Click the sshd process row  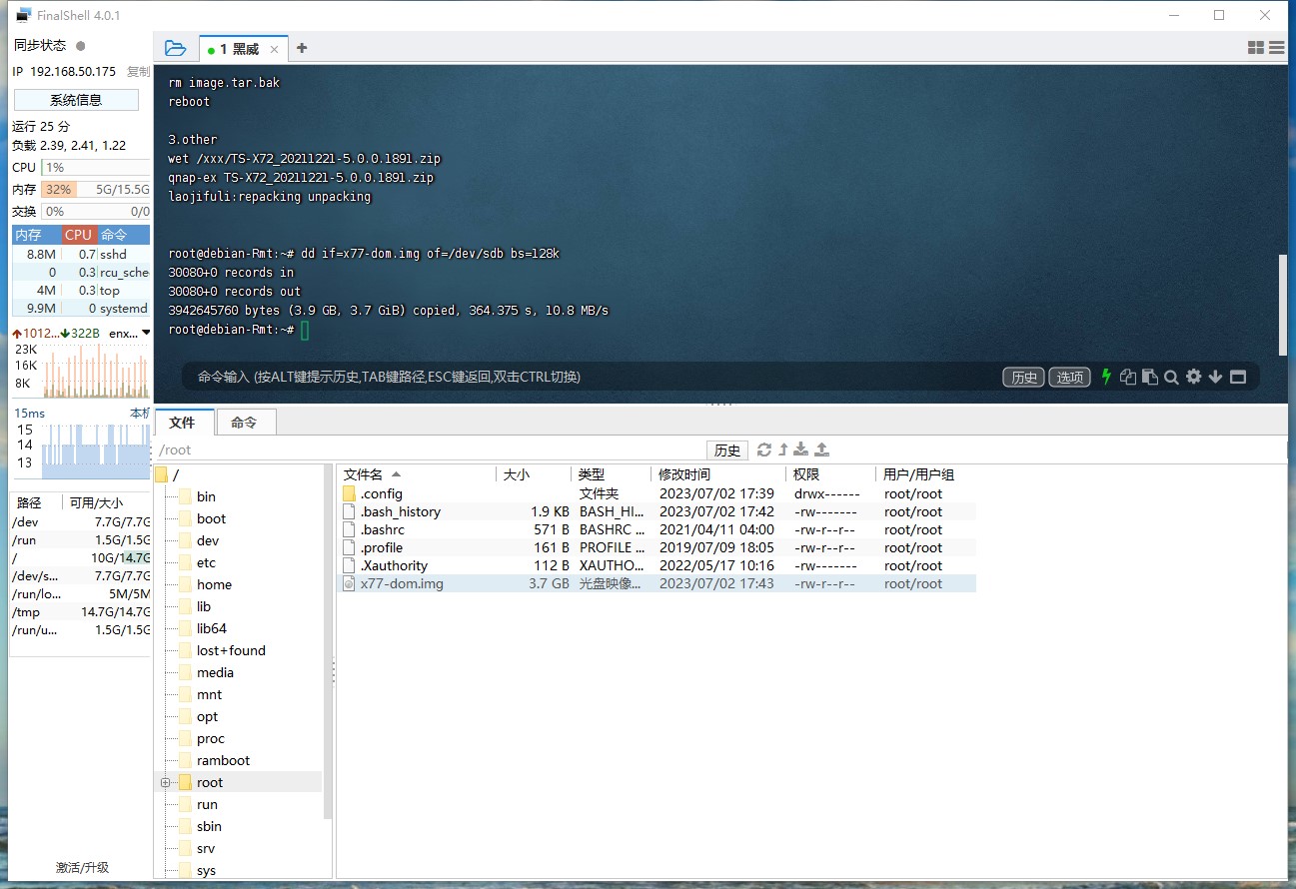click(81, 254)
